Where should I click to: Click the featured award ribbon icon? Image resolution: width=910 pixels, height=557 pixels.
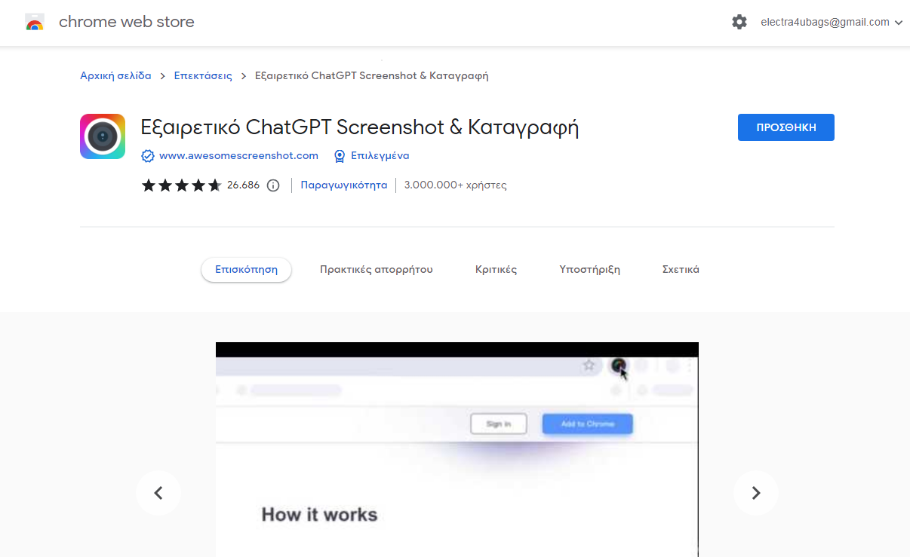coord(340,156)
